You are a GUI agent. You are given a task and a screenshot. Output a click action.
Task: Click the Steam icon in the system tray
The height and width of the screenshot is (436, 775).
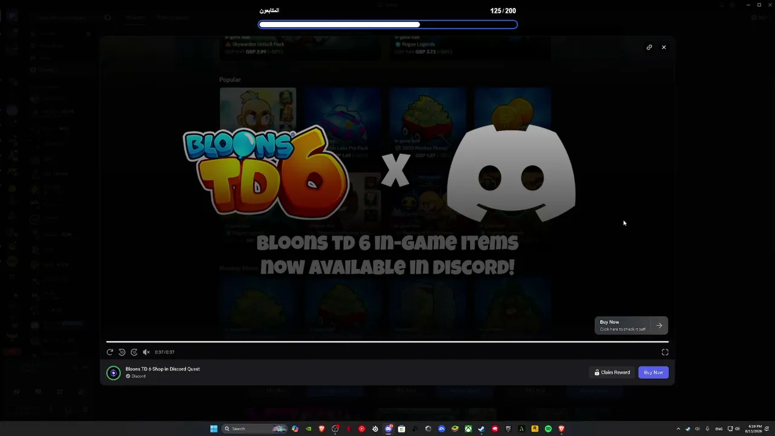click(687, 429)
